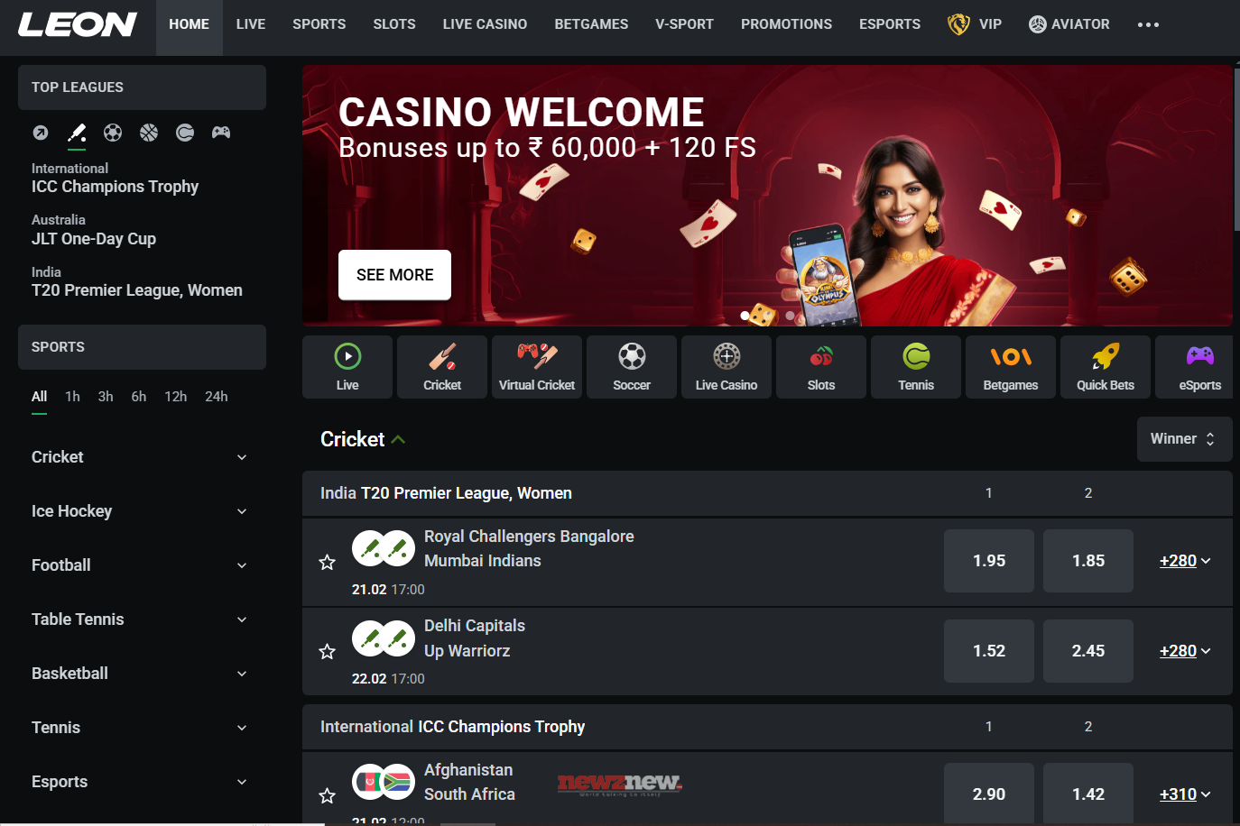The image size is (1240, 826).
Task: Click the Live play icon tile
Action: click(x=347, y=367)
